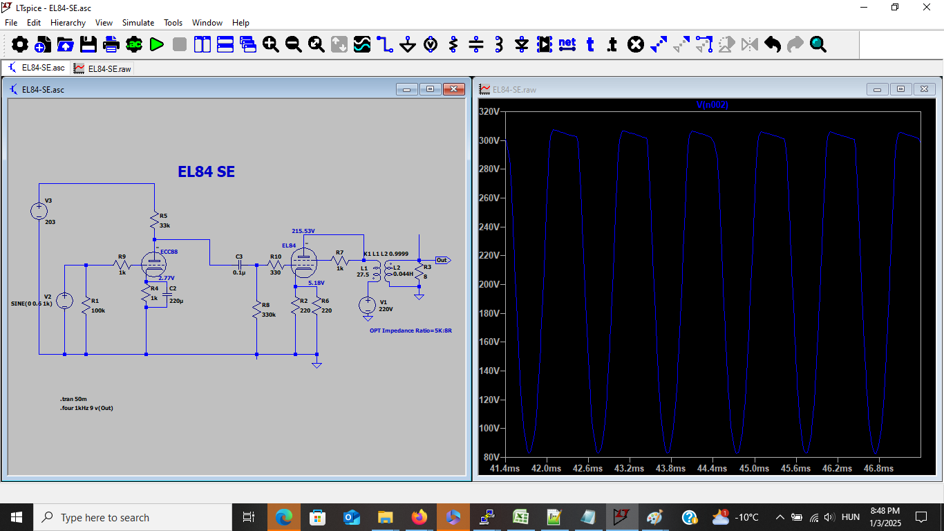Viewport: 944px width, 531px height.
Task: Click the Print toolbar icon
Action: (111, 44)
